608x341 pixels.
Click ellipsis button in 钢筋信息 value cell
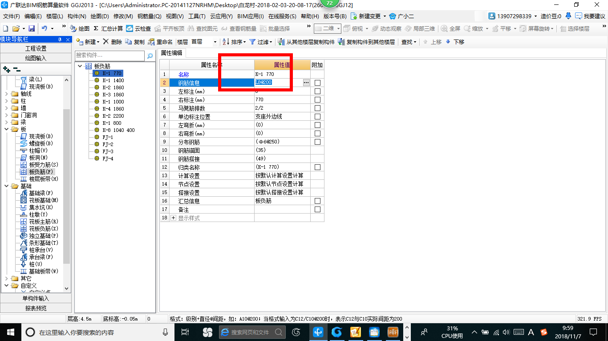point(306,83)
